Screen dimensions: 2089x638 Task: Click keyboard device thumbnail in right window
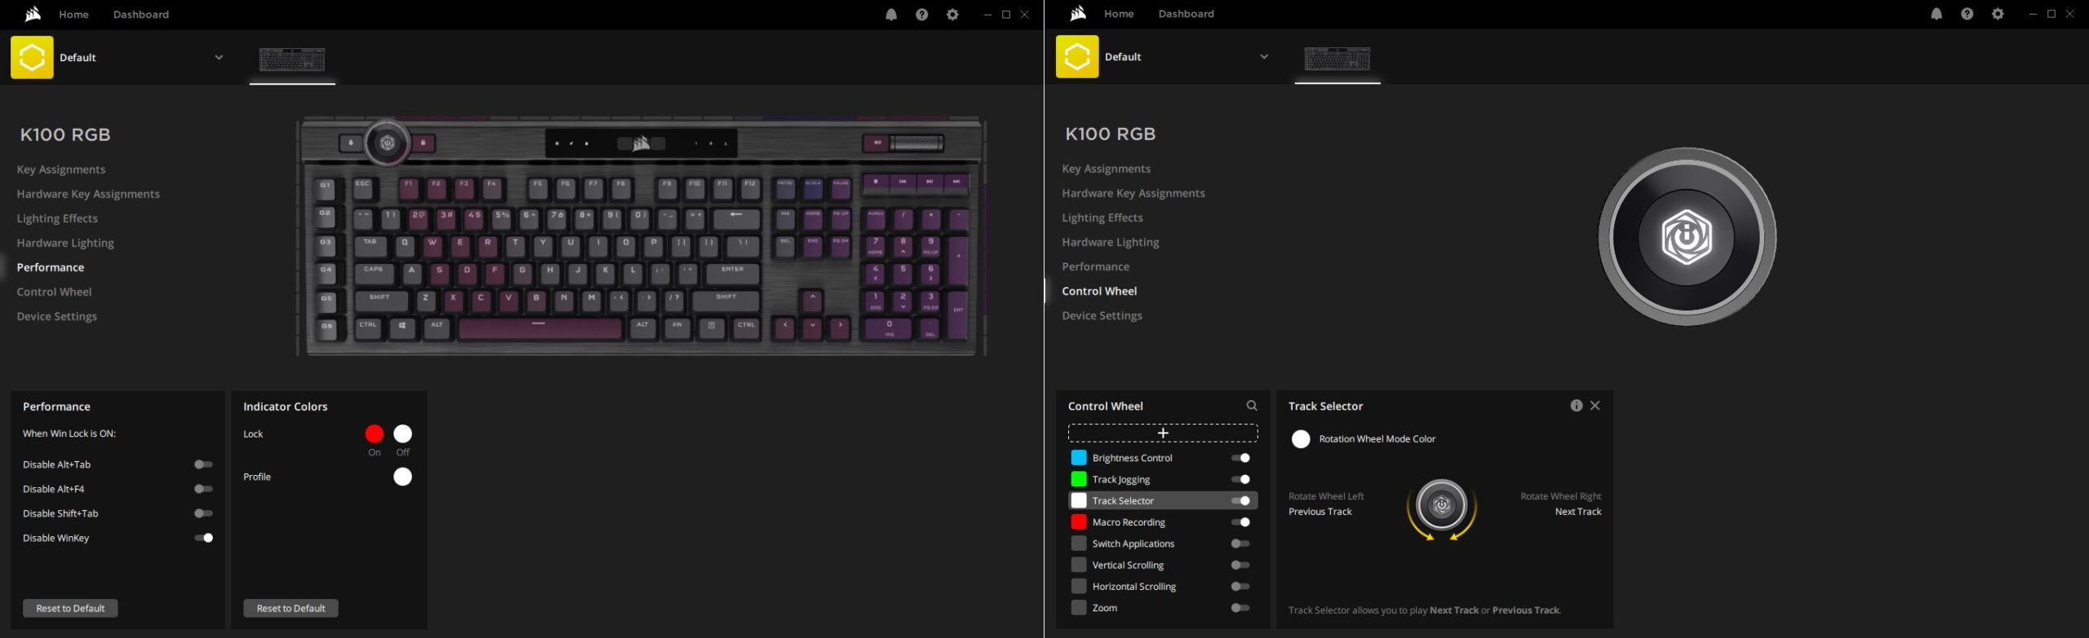tap(1337, 59)
